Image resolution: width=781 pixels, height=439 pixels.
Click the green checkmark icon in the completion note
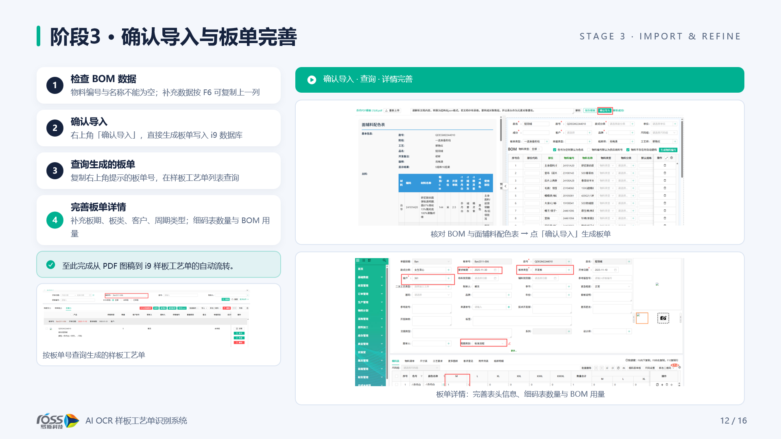(x=51, y=265)
